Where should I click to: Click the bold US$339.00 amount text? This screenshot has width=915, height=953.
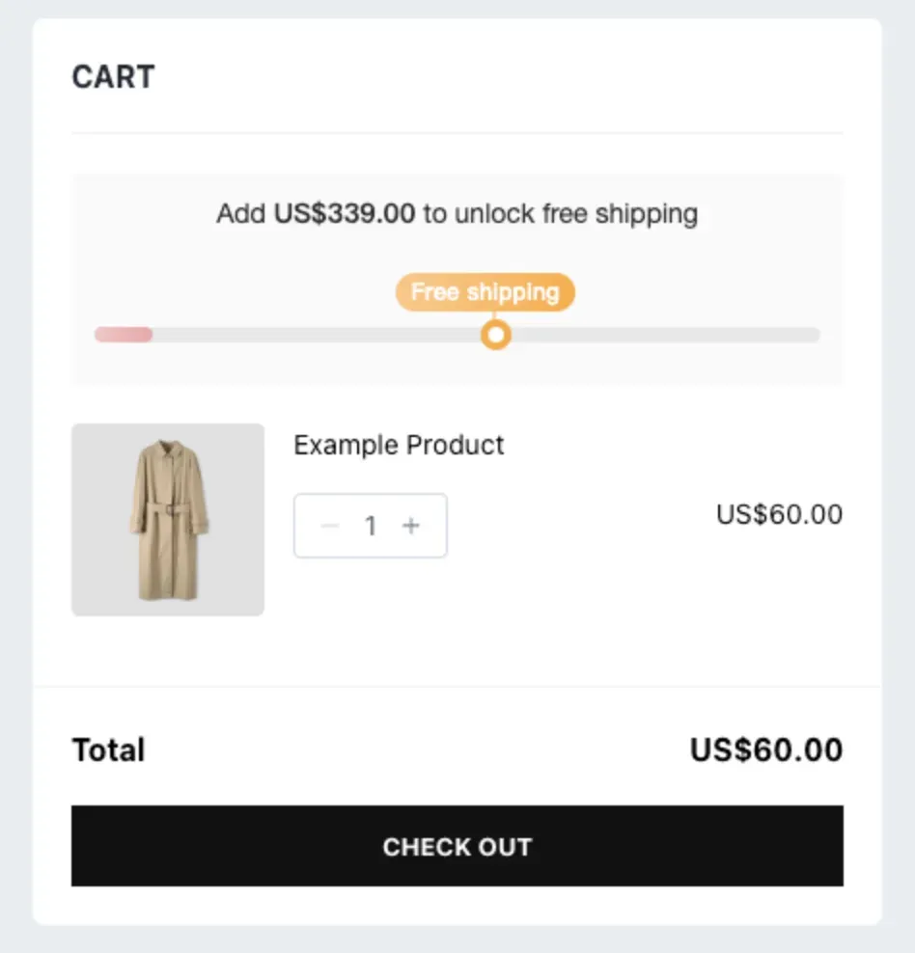(x=345, y=213)
